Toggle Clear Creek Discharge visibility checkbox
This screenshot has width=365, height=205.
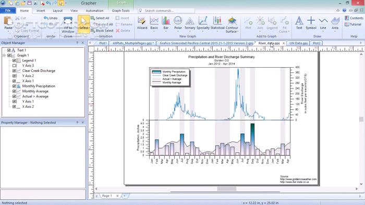14,71
